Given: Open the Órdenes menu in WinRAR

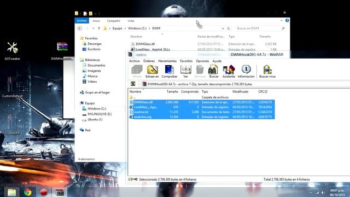Looking at the screenshot, I should coord(149,61).
